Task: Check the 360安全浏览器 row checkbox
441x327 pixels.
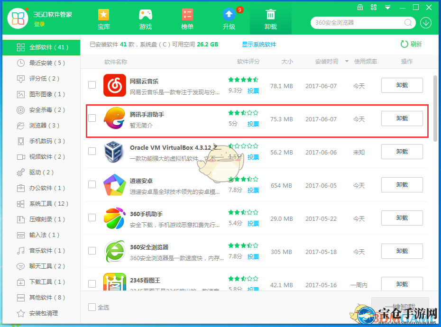Action: pos(92,251)
